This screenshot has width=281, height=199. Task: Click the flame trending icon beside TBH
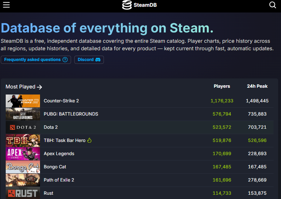point(89,140)
